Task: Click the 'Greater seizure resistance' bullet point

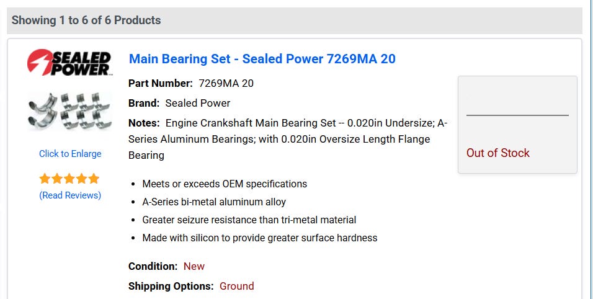Action: click(x=249, y=220)
